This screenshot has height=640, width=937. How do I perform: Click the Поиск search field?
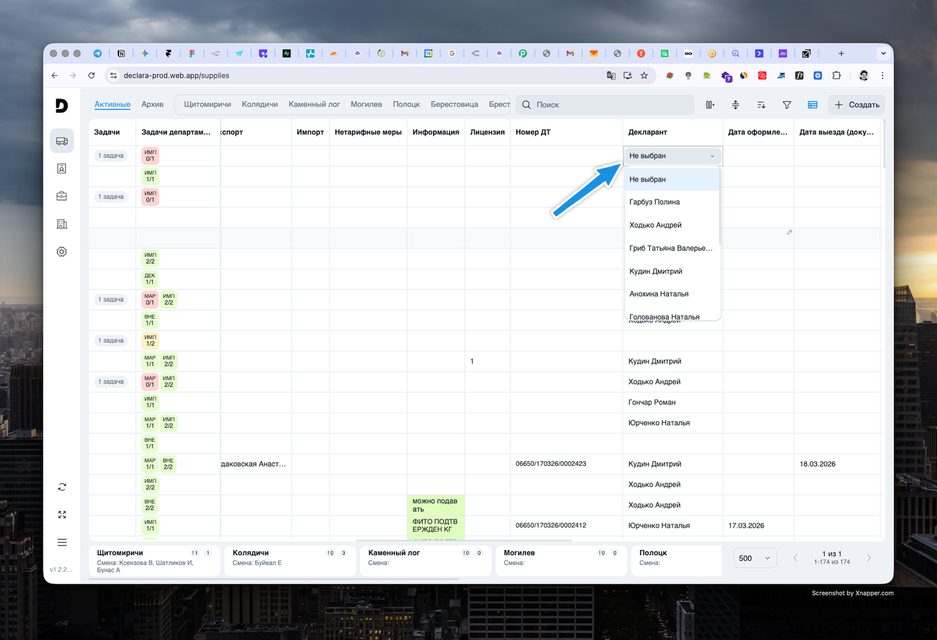tap(605, 104)
